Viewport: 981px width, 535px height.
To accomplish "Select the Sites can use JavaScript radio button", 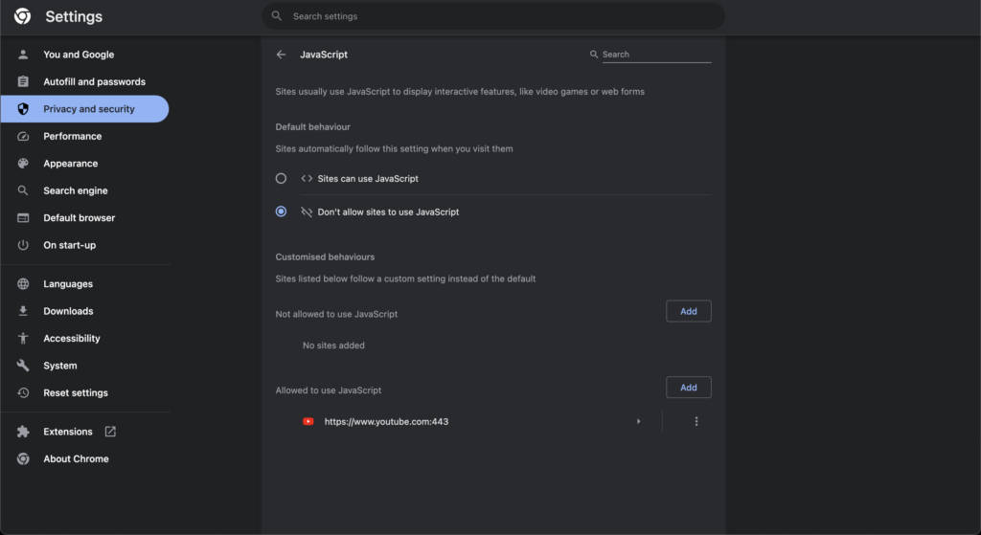I will pos(281,178).
